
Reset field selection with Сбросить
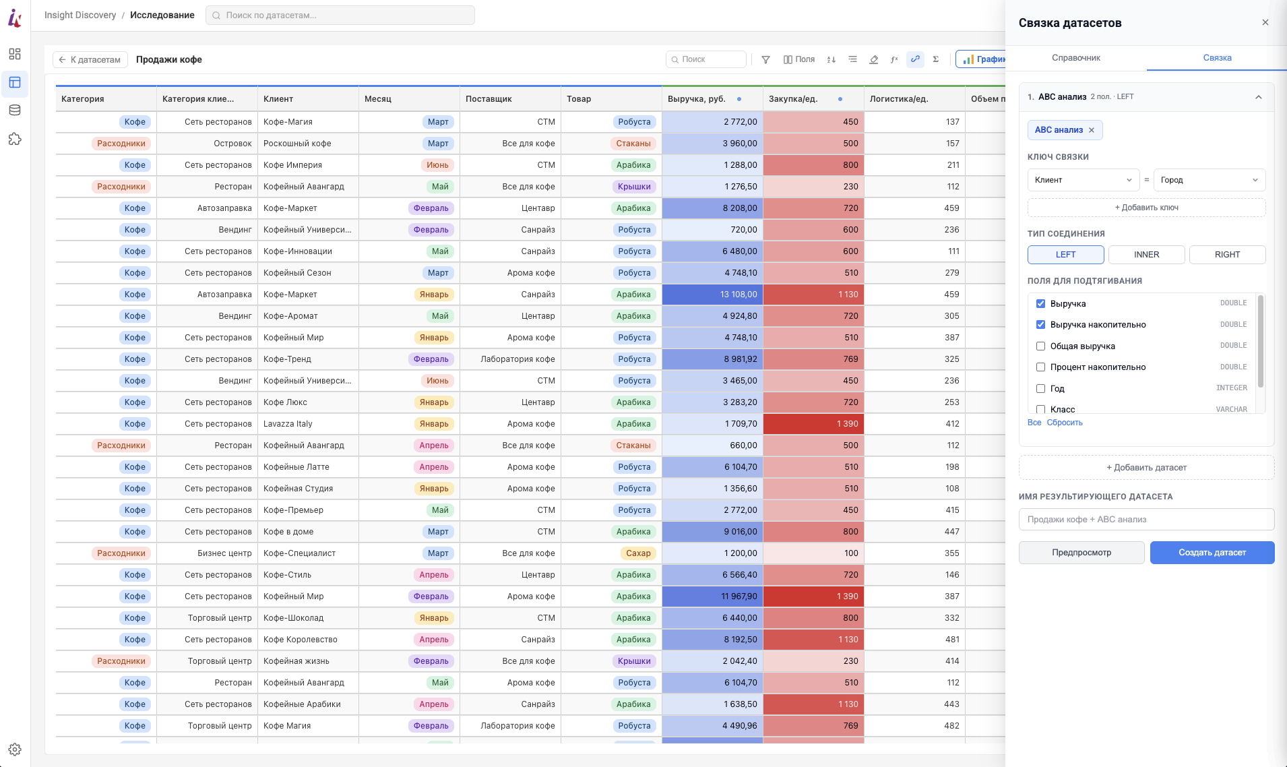pos(1065,423)
